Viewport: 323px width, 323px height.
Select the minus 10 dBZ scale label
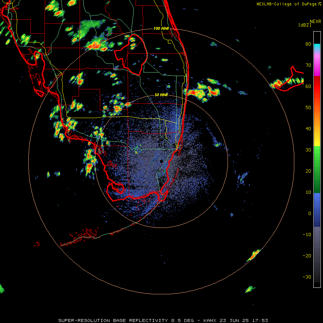307,235
